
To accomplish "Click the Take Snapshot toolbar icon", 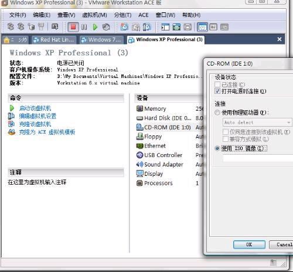I will pos(124,27).
